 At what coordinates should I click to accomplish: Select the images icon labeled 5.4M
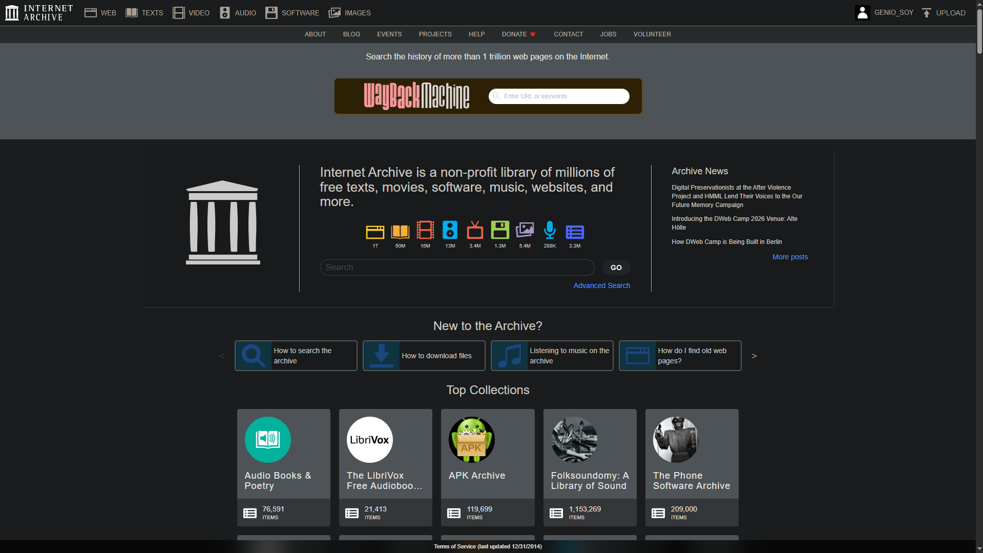point(525,231)
